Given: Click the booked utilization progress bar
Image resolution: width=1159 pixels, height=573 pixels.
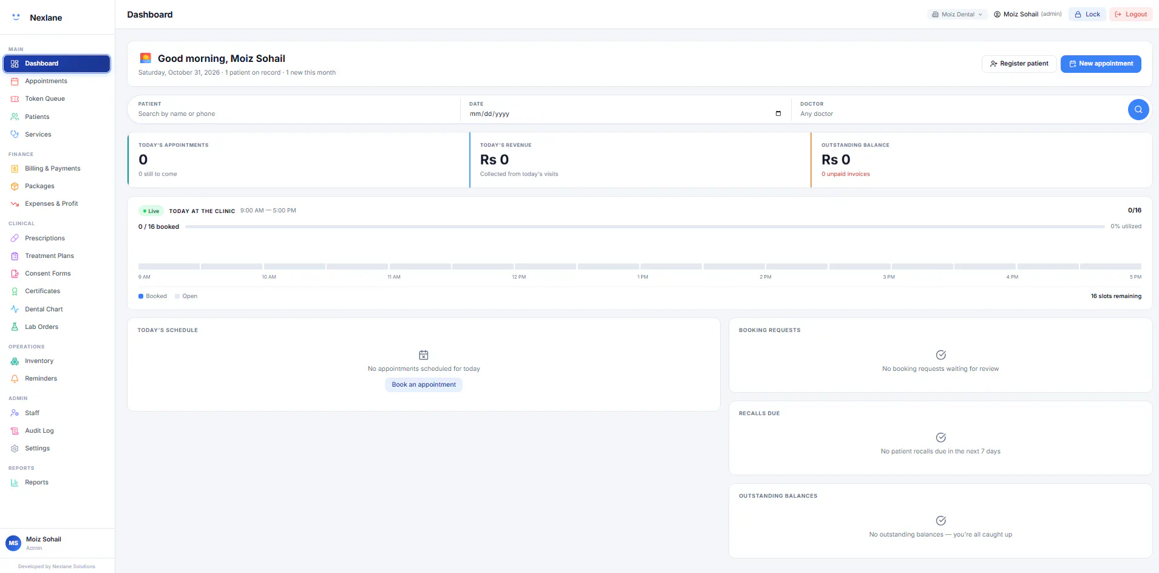Looking at the screenshot, I should click(x=645, y=226).
